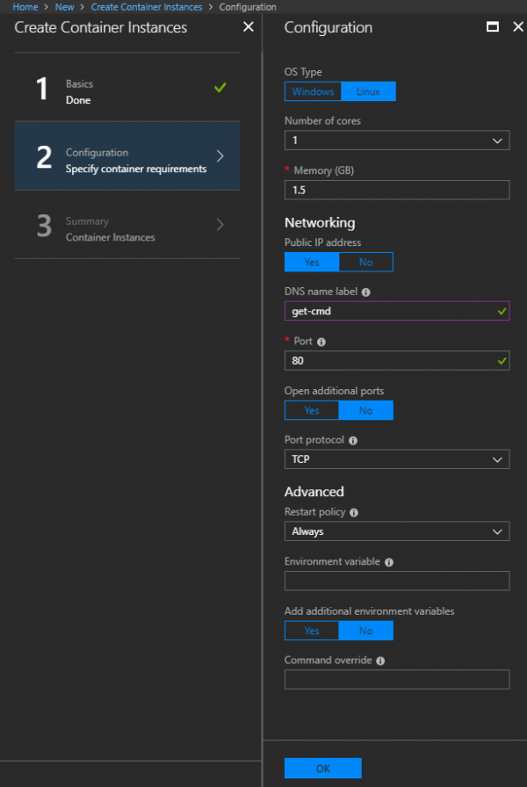
Task: Enable Add additional environment variables Yes
Action: [x=312, y=631]
